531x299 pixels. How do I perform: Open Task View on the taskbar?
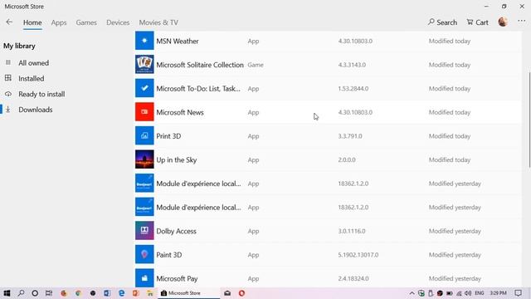tap(49, 293)
